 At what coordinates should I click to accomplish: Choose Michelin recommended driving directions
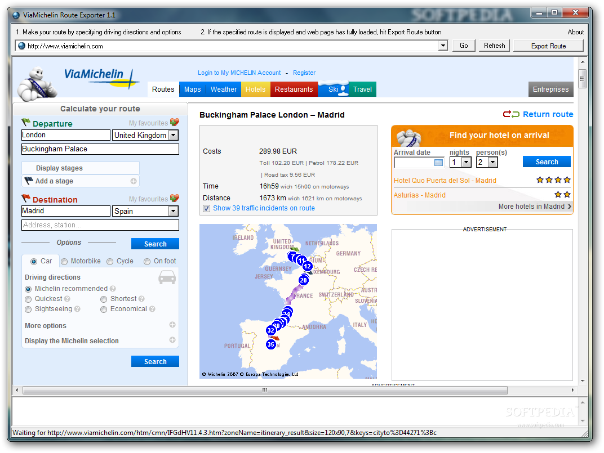[28, 289]
